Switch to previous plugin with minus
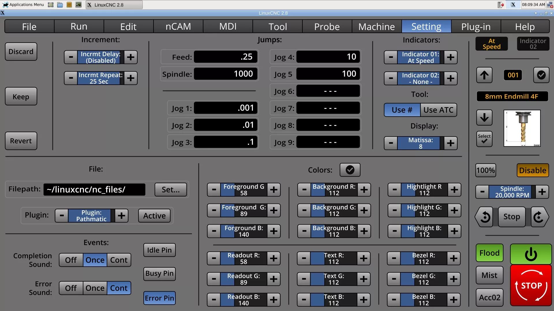 pyautogui.click(x=61, y=216)
